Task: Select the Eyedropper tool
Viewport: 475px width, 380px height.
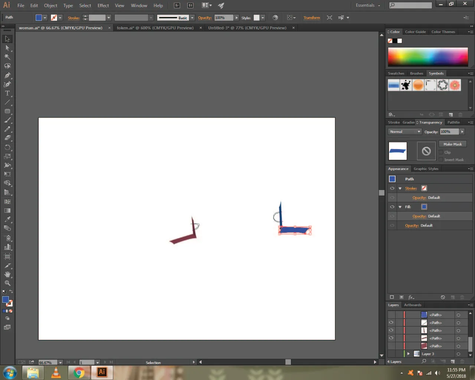Action: click(7, 219)
